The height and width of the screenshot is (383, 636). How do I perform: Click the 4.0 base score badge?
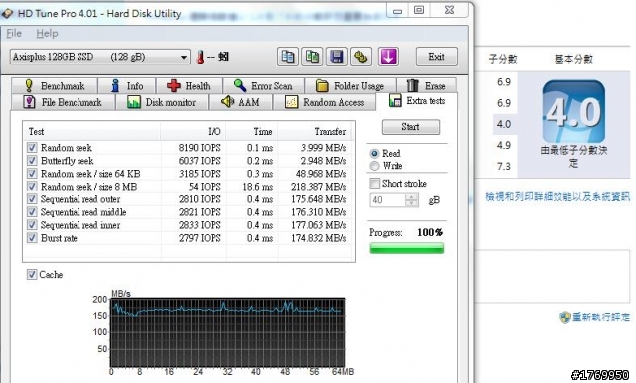[573, 111]
